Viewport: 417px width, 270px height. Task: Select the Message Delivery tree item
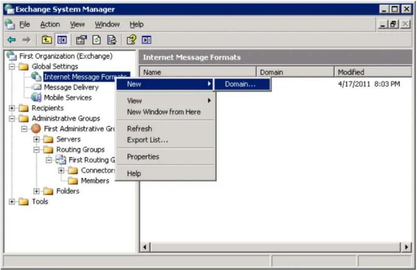tap(71, 87)
